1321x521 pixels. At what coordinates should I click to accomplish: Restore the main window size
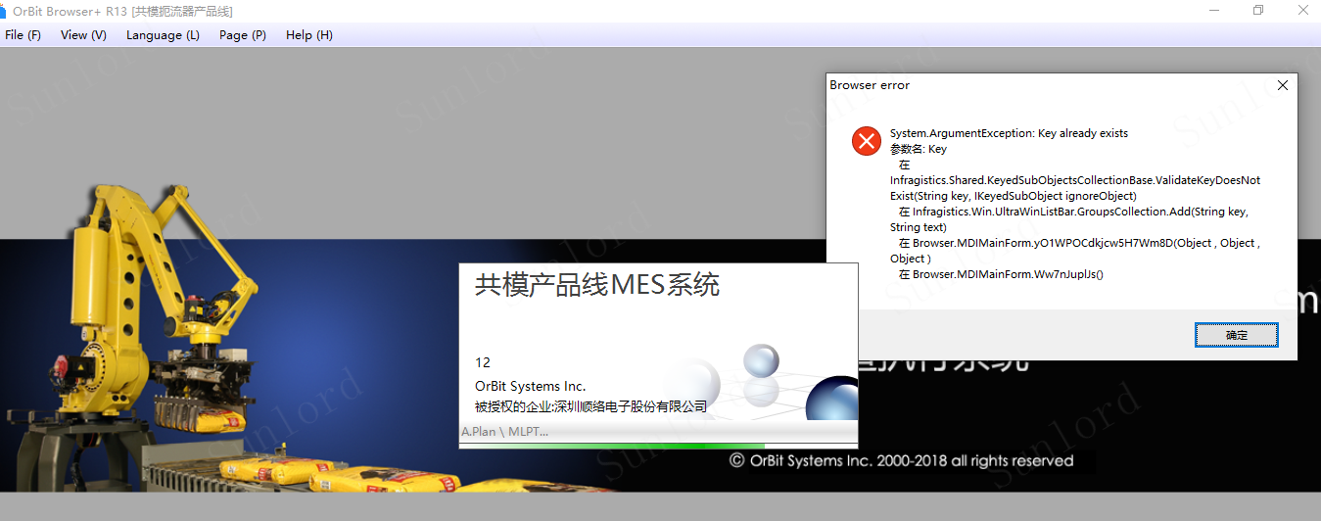coord(1258,11)
